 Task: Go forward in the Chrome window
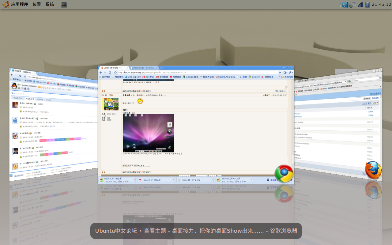(x=105, y=73)
